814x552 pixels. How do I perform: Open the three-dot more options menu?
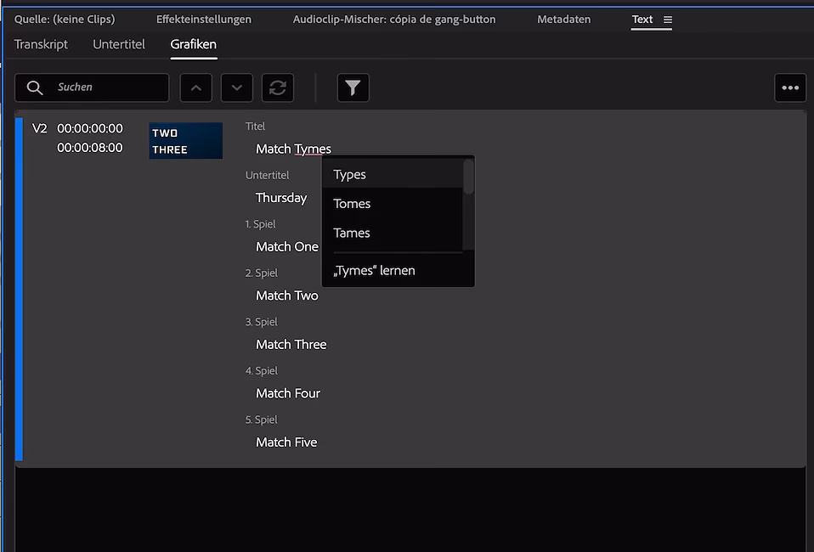coord(789,87)
